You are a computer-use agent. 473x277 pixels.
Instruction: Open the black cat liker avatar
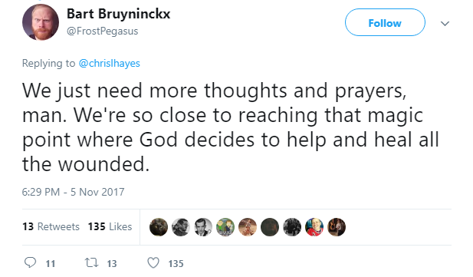point(159,227)
